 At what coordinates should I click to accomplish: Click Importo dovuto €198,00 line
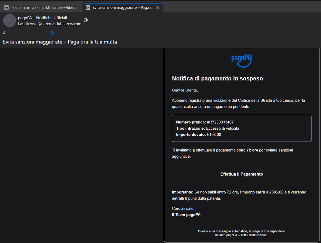tap(199, 135)
